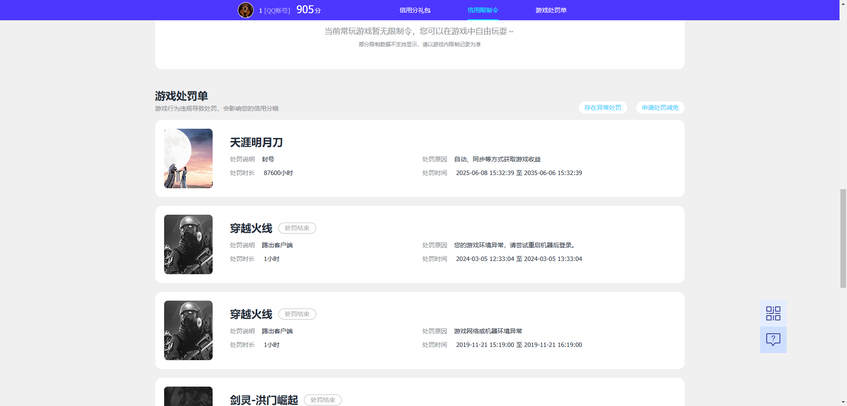The height and width of the screenshot is (406, 847).
Task: Click the QQ account avatar icon
Action: pos(245,10)
